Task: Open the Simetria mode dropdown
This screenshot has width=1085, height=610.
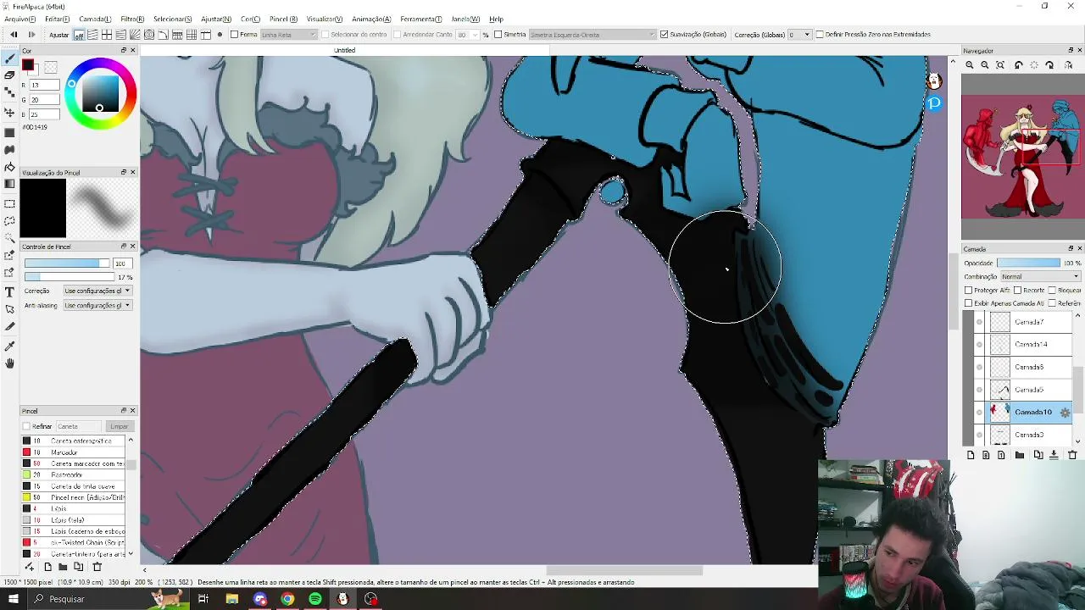Action: coord(592,35)
